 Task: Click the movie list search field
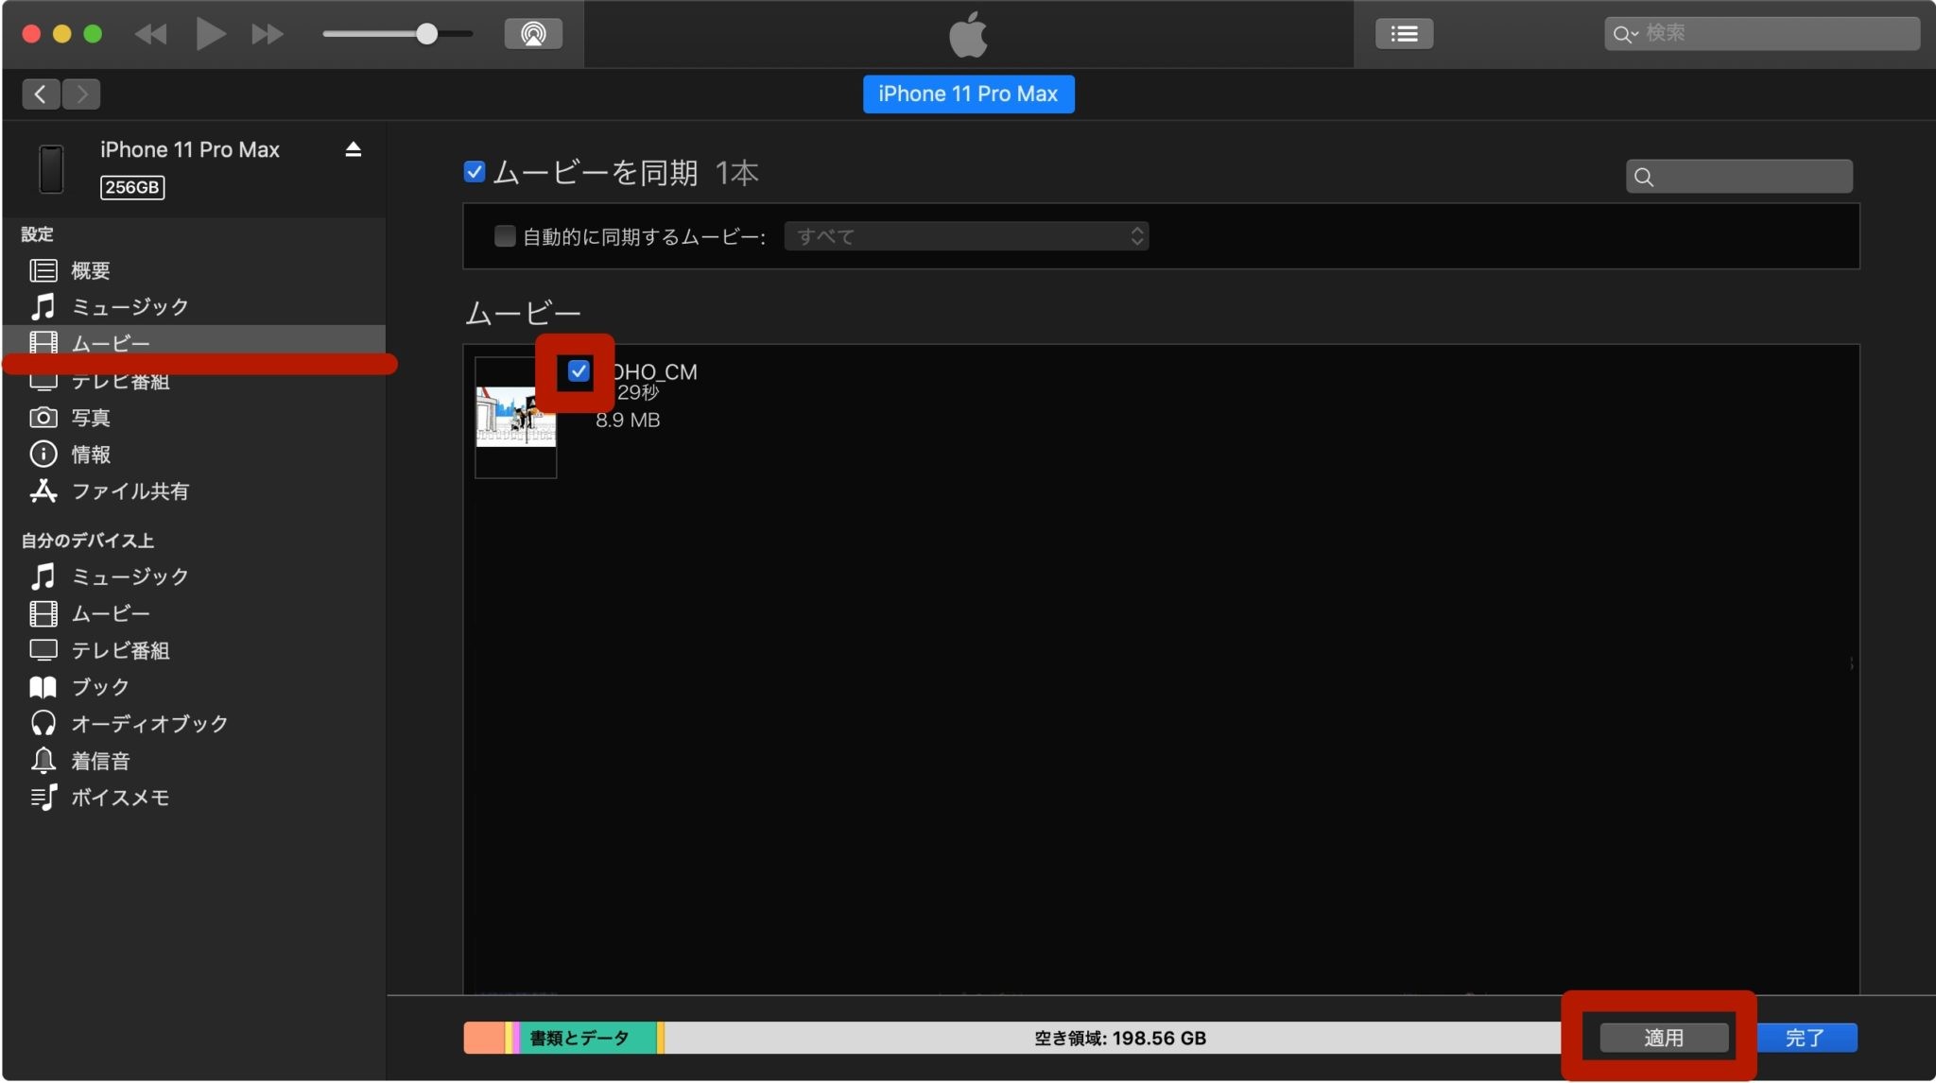1739,177
